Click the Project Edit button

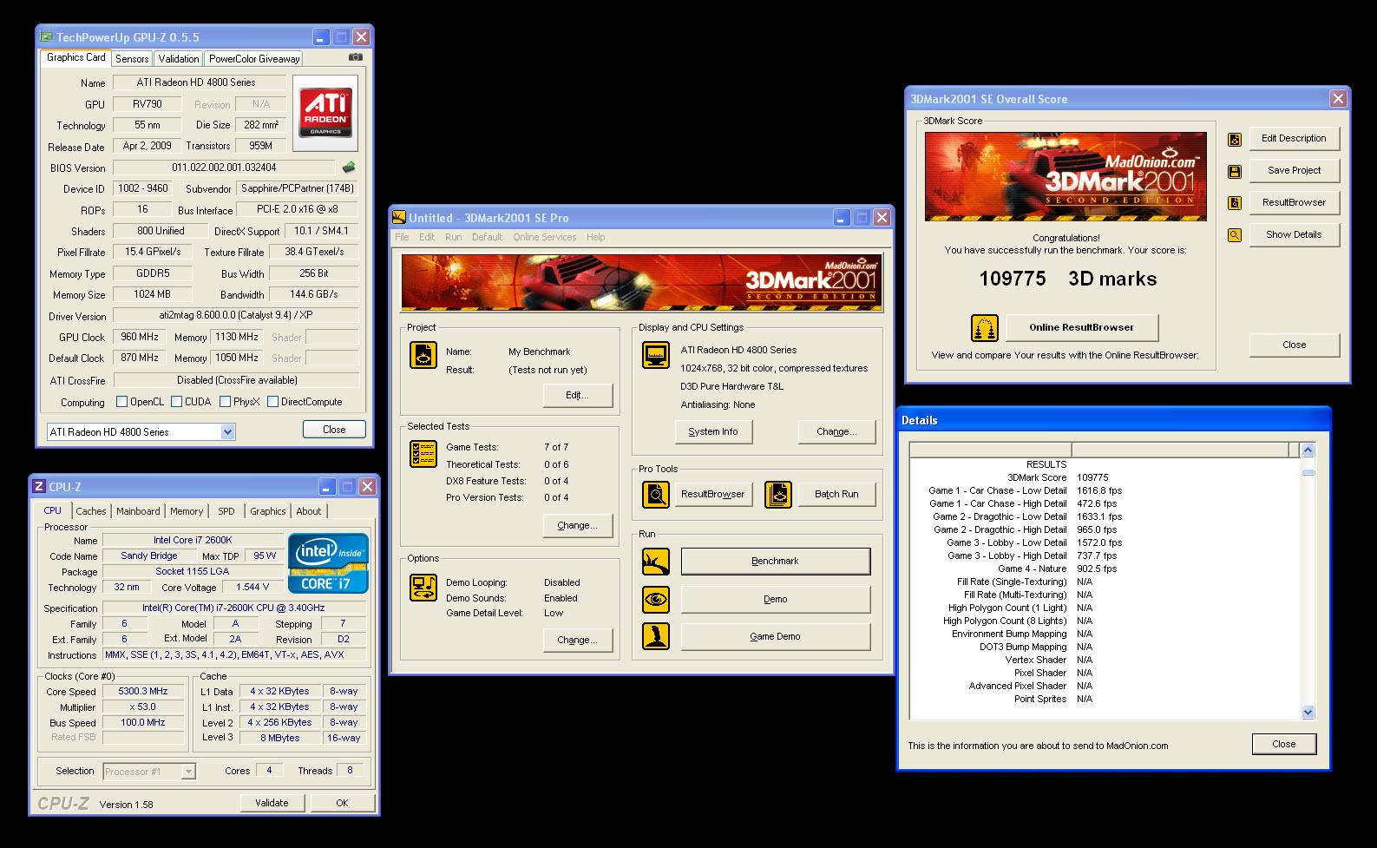[x=577, y=396]
